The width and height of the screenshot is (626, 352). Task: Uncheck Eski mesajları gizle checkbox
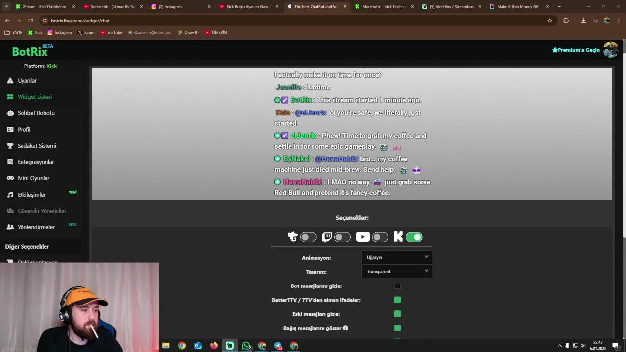(x=398, y=314)
